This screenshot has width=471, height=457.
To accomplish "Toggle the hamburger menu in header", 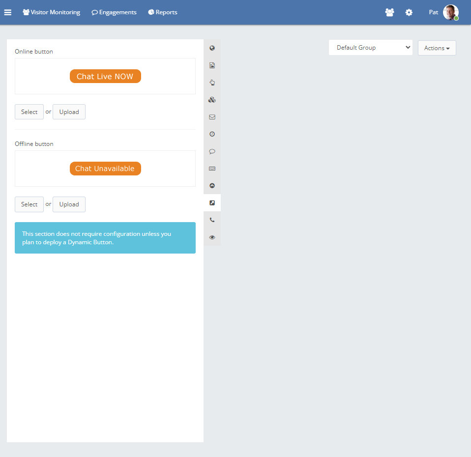I will pos(8,12).
